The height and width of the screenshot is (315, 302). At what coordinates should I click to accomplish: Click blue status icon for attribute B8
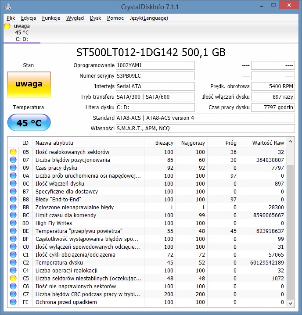(13, 199)
